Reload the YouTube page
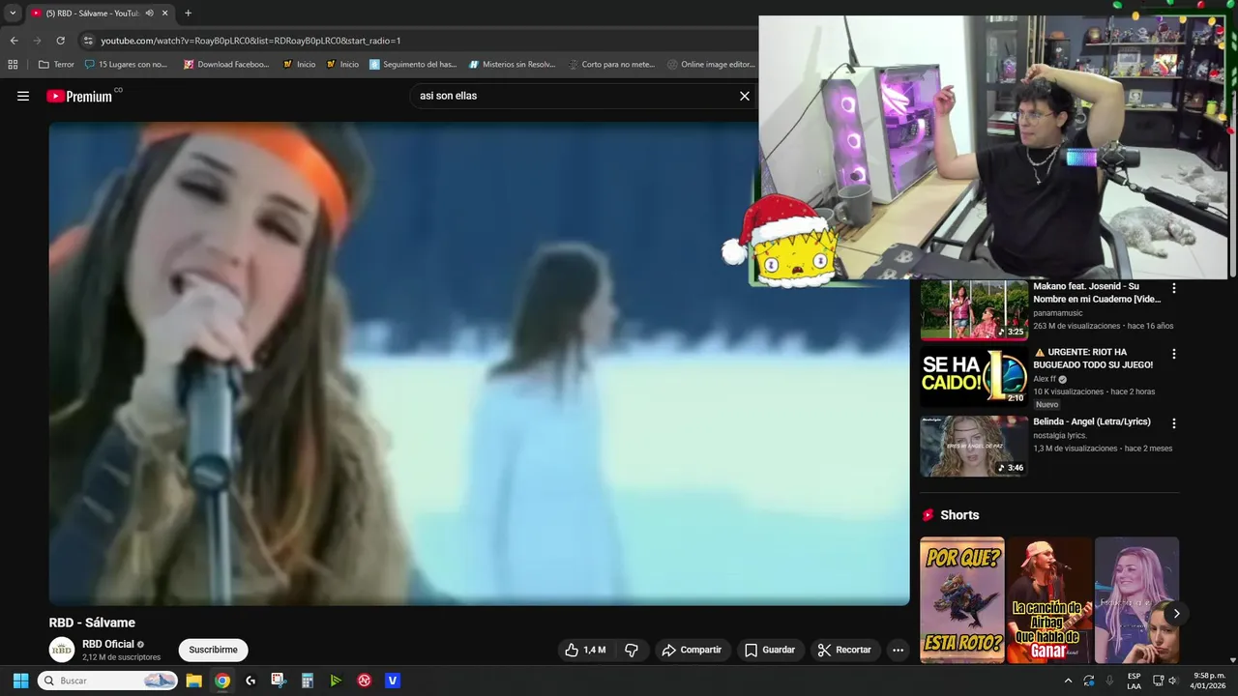Image resolution: width=1238 pixels, height=696 pixels. pos(60,41)
